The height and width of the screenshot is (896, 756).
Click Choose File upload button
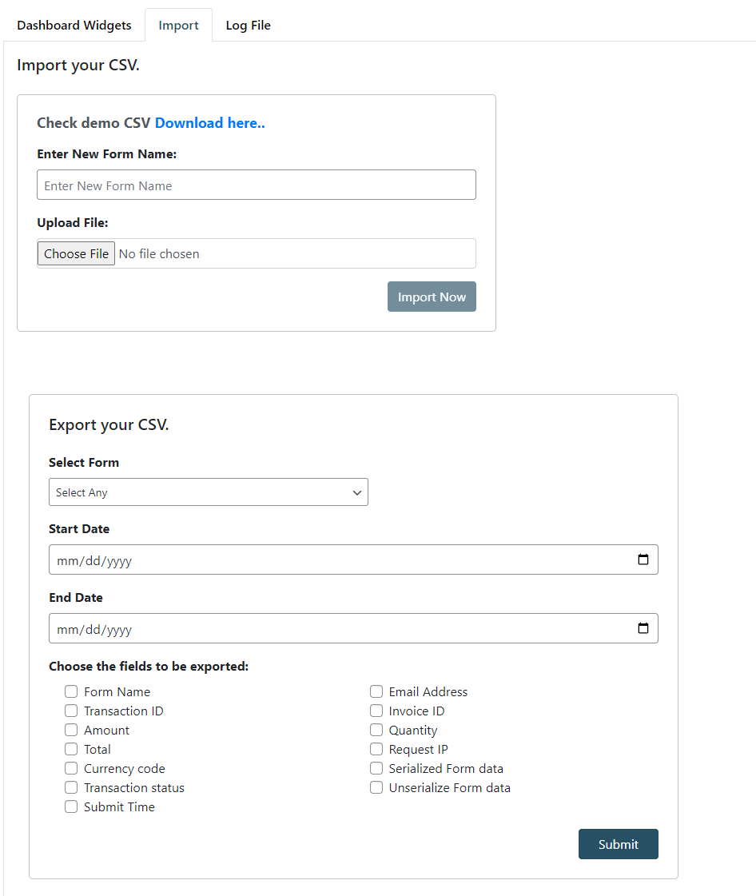click(76, 254)
